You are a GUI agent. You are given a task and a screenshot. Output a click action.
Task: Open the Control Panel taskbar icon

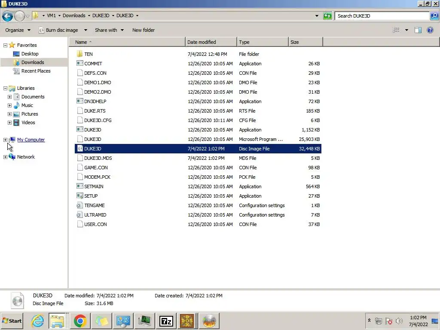[123, 321]
